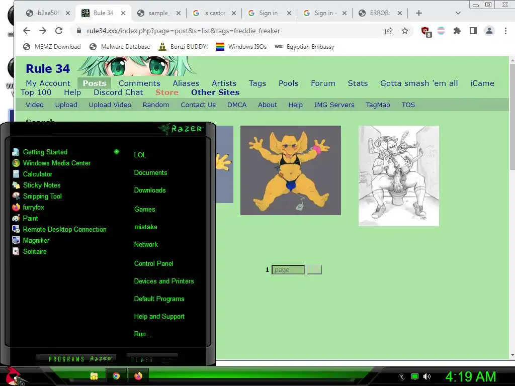Open the uBlock Origin extension icon
The width and height of the screenshot is (515, 386).
coord(426,32)
